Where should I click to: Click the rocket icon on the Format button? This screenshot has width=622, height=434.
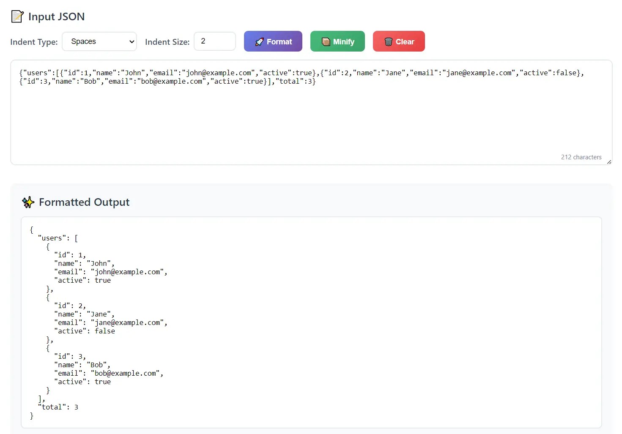click(x=260, y=41)
